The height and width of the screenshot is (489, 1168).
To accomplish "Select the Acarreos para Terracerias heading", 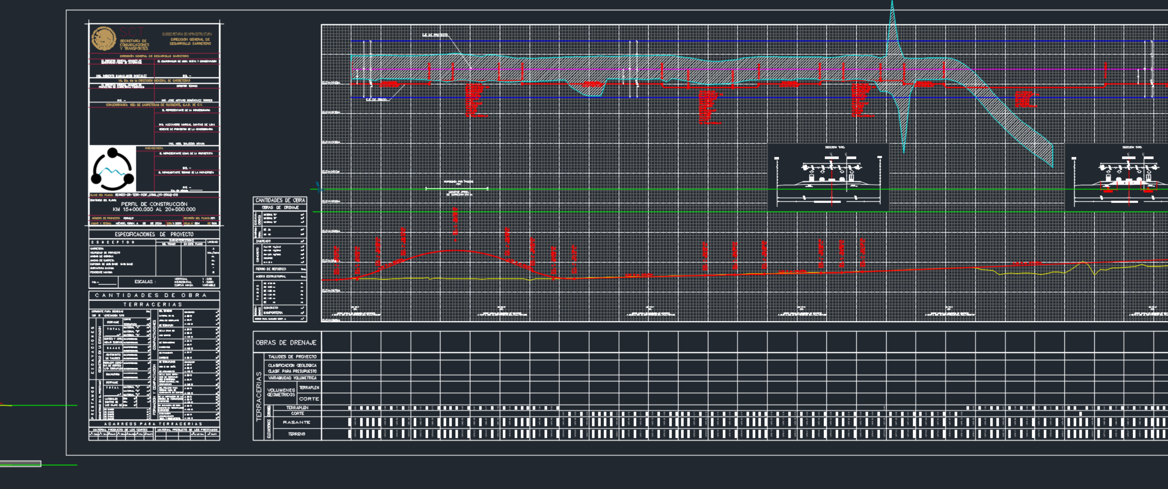I will (153, 424).
